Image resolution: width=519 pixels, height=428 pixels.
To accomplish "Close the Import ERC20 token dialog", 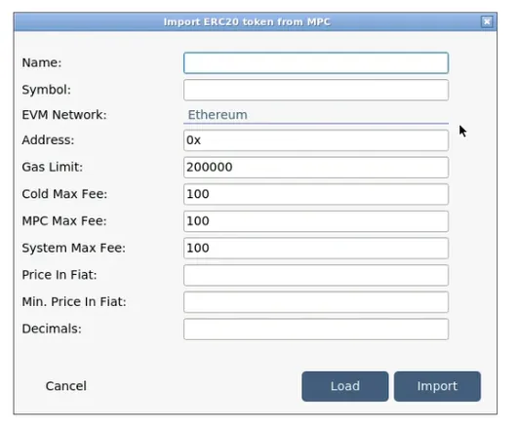I will [487, 21].
